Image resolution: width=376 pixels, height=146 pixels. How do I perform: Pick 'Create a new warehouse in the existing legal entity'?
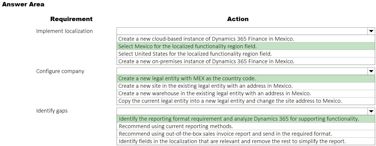click(x=246, y=93)
